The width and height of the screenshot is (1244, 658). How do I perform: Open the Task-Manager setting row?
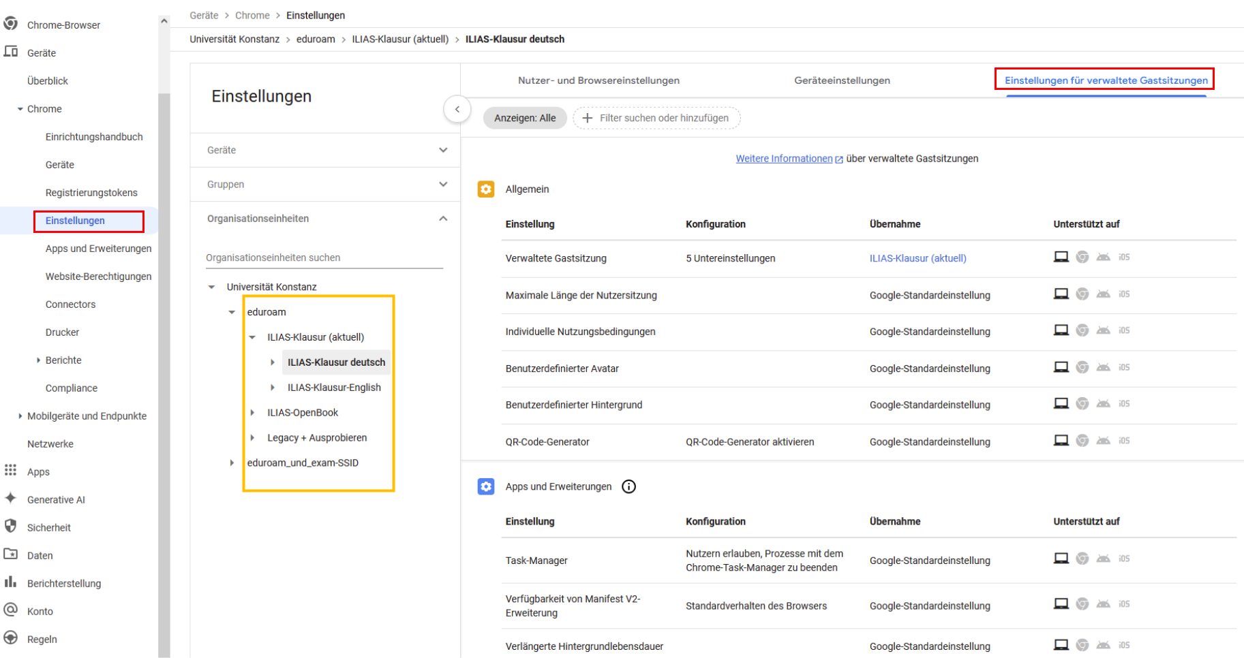coord(869,560)
